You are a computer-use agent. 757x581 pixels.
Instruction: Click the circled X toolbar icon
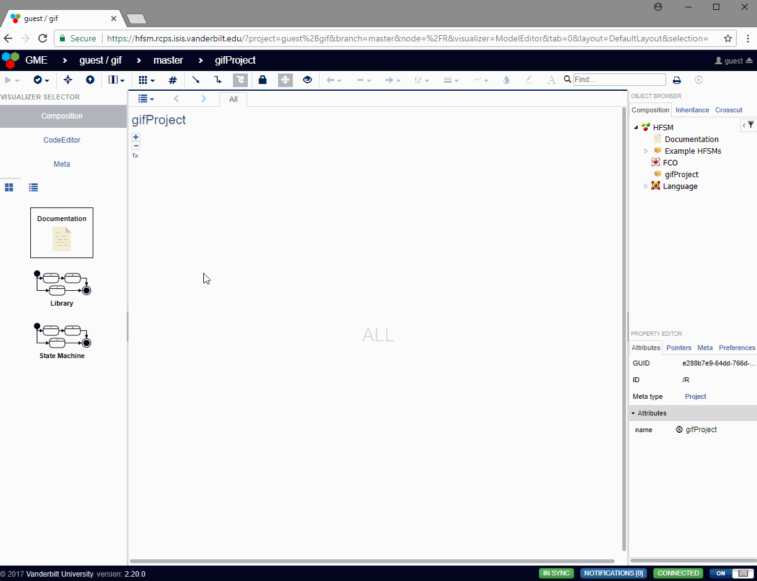tap(699, 80)
